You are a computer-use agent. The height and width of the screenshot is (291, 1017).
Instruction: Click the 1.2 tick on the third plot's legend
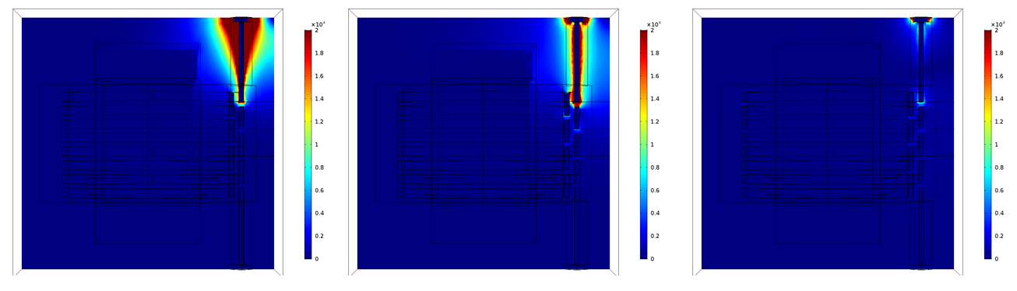pyautogui.click(x=999, y=121)
